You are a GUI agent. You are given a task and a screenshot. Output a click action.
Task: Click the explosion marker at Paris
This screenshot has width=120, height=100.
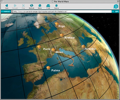point(39,47)
